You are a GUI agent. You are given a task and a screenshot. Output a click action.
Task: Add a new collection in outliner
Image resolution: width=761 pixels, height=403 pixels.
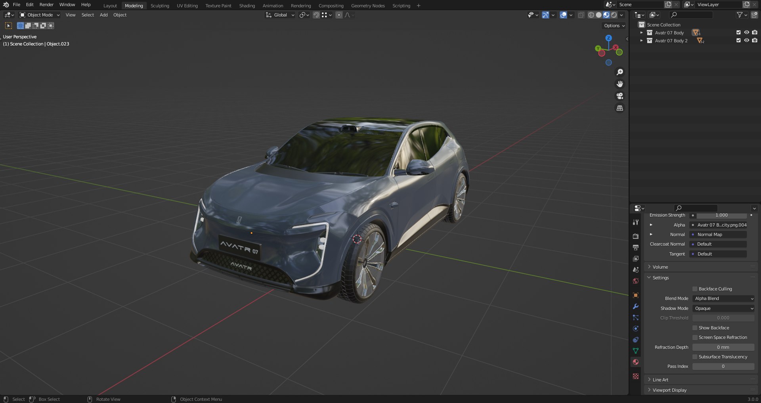754,15
